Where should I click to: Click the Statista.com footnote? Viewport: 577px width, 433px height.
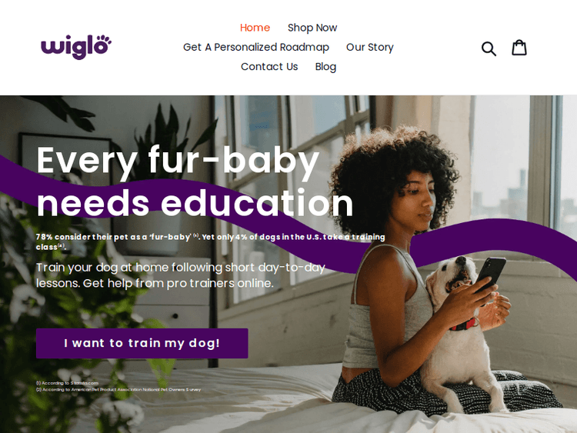coord(68,383)
